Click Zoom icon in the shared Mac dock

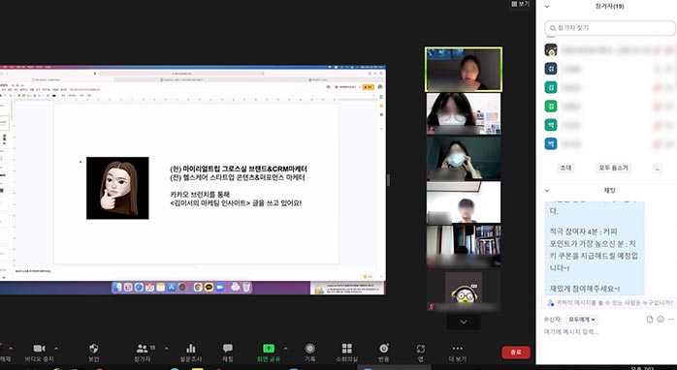pyautogui.click(x=220, y=287)
